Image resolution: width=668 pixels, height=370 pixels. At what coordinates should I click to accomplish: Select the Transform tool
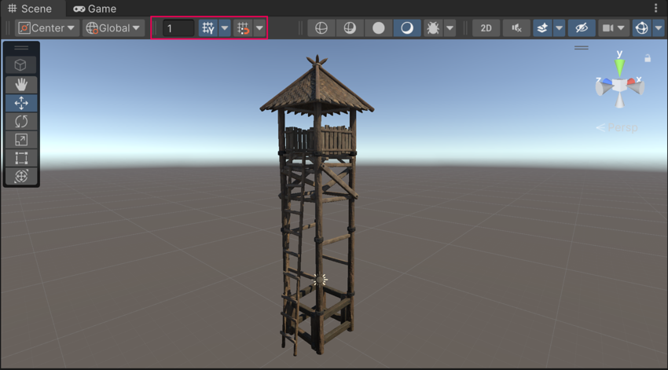click(21, 176)
